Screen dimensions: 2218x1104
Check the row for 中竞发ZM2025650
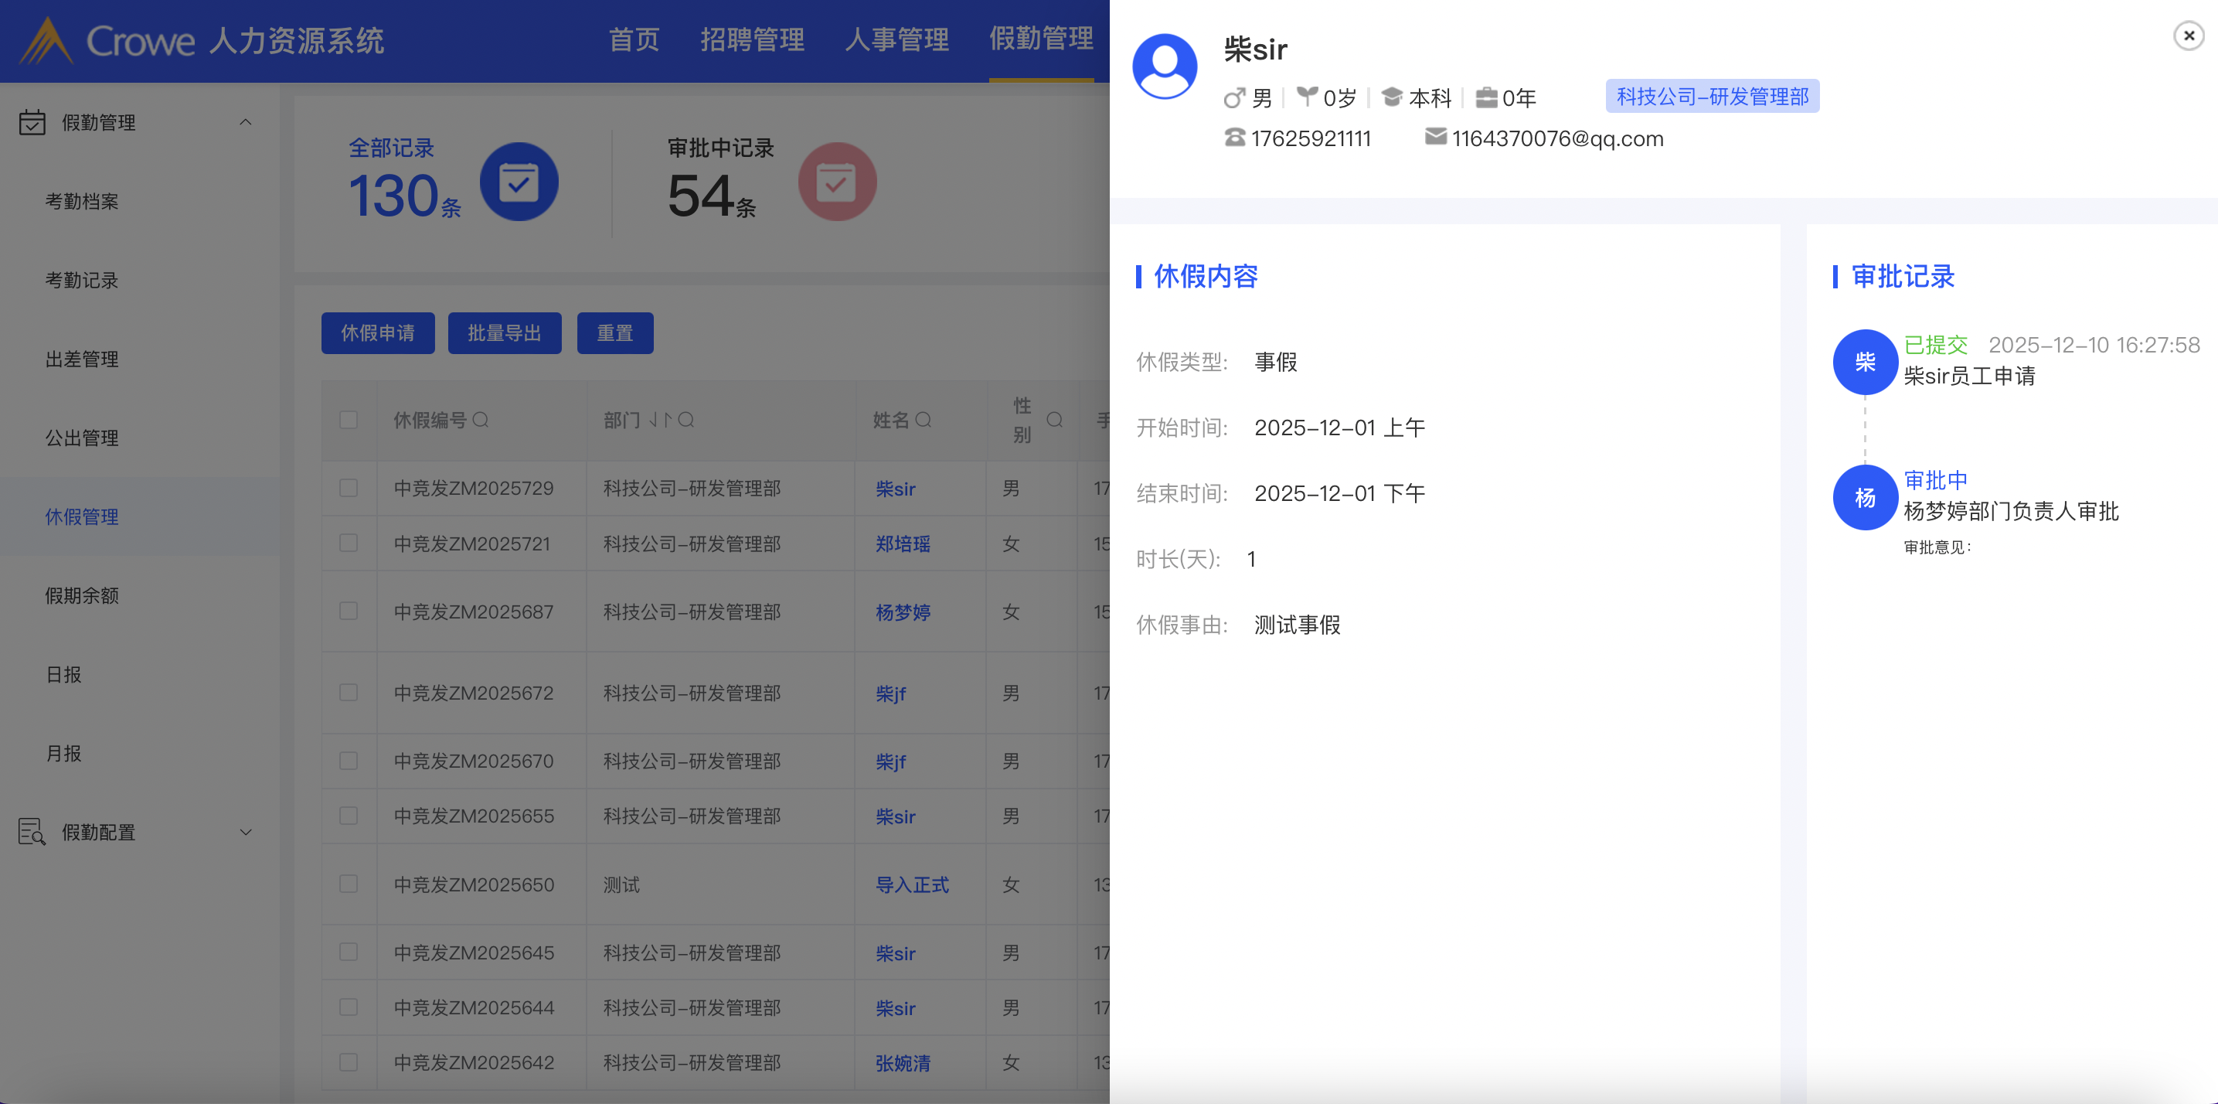tap(349, 884)
